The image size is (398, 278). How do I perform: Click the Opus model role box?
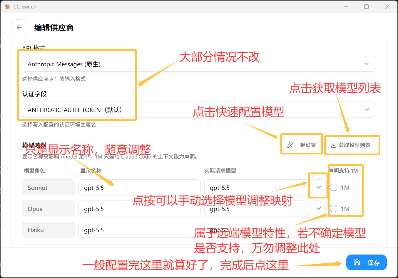click(49, 208)
